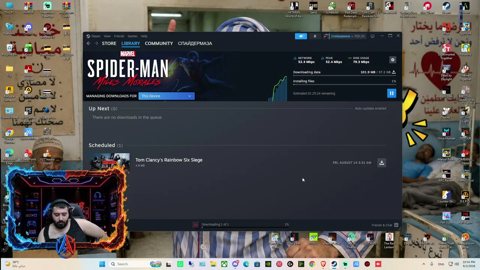The width and height of the screenshot is (480, 270).
Task: Open Steam announcements megaphone button
Action: pos(301,36)
